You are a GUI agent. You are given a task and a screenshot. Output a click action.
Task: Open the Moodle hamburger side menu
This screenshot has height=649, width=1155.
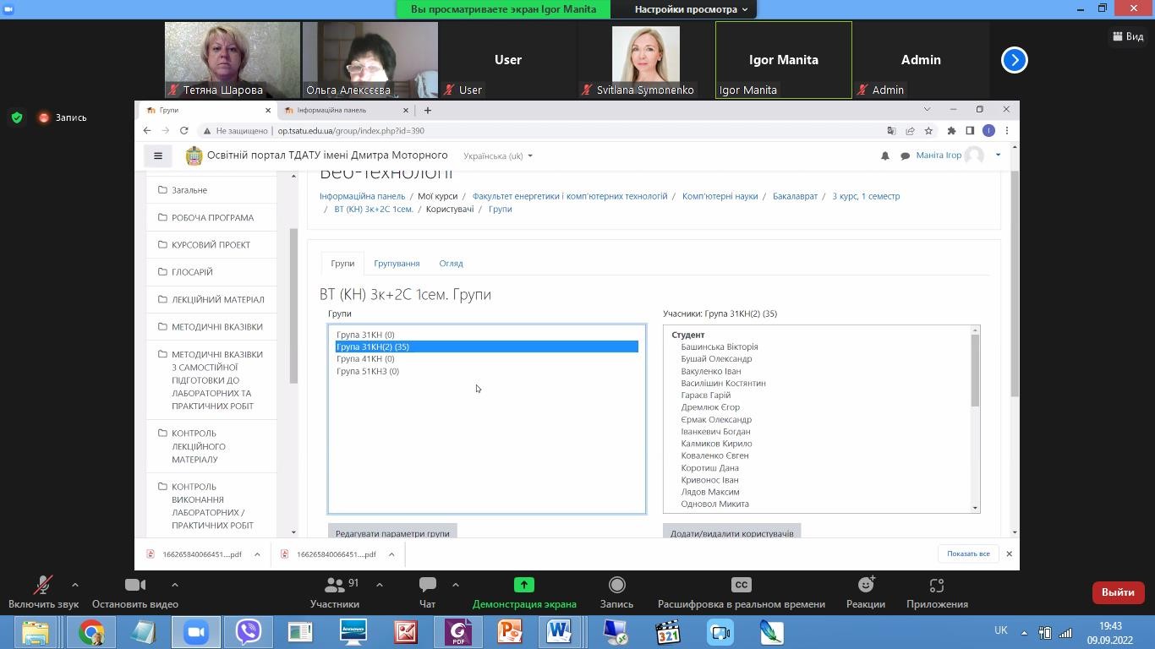click(158, 155)
